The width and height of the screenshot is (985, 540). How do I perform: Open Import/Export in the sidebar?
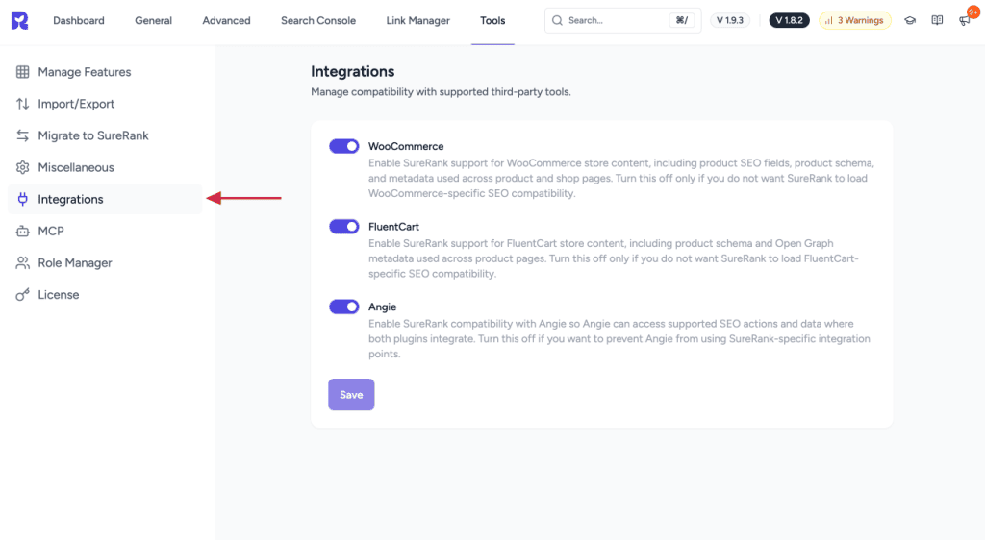[x=105, y=104]
